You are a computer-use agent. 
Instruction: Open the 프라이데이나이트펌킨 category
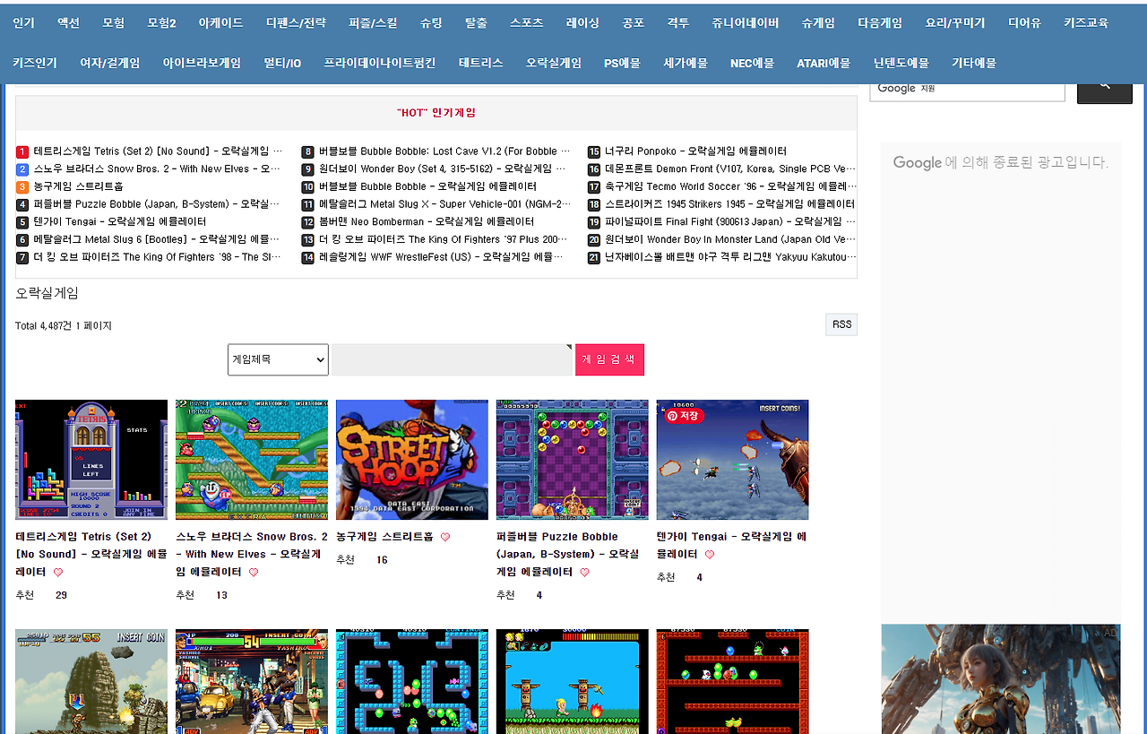click(x=380, y=63)
